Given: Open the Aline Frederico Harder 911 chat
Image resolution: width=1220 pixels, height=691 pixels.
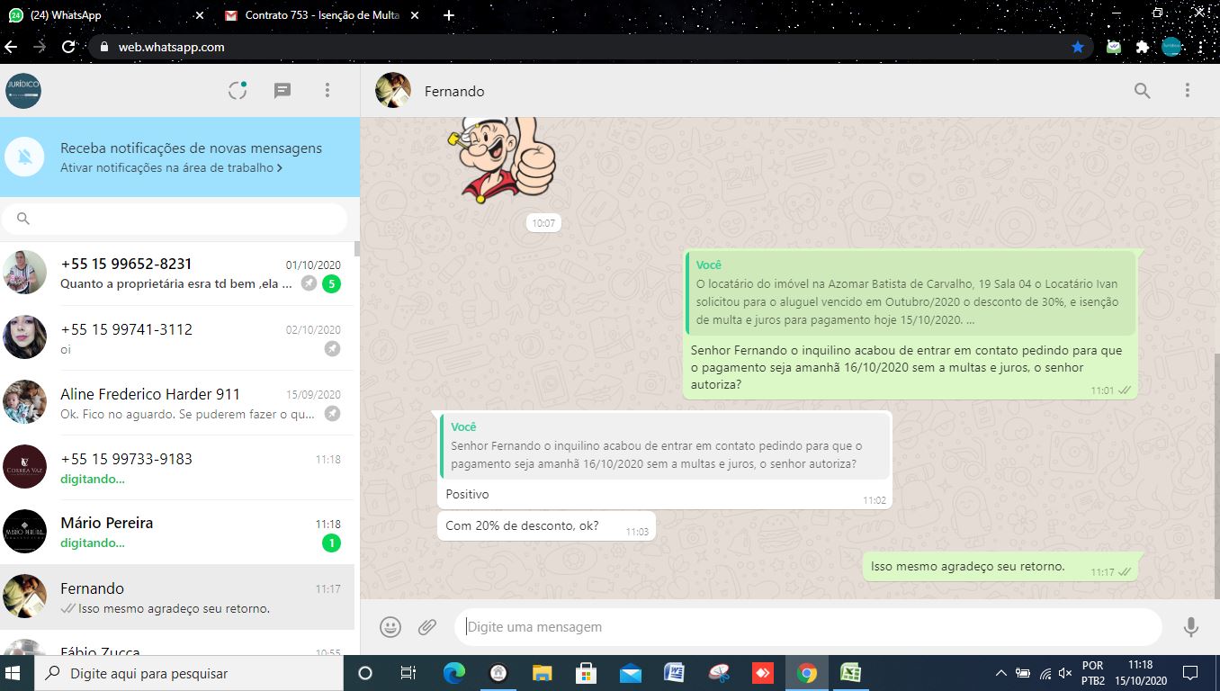Looking at the screenshot, I should tap(180, 403).
